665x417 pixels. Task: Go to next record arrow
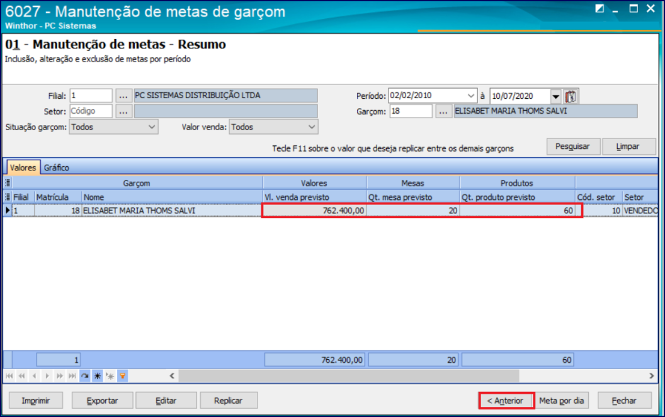click(x=47, y=376)
